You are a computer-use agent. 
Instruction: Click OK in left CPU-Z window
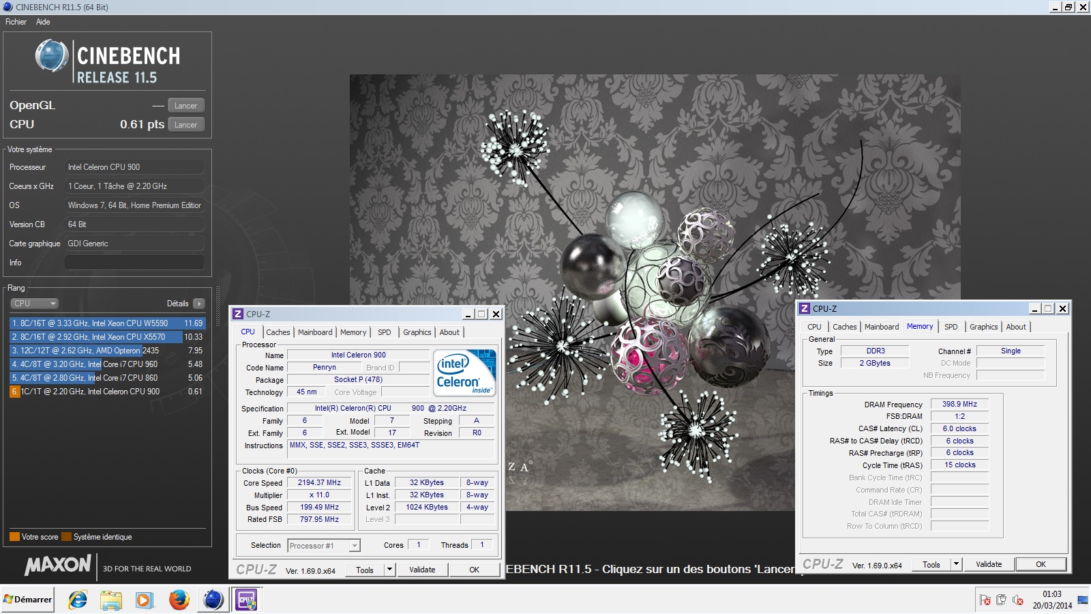[x=475, y=570]
